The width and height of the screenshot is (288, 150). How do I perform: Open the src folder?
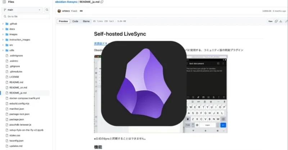coord(11,45)
